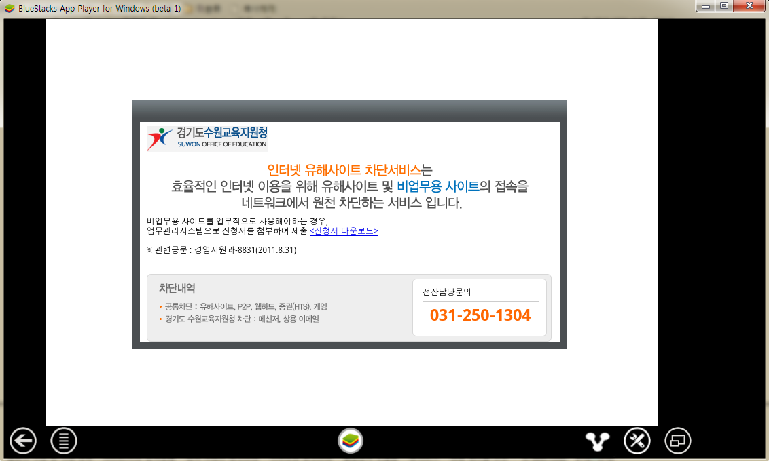Image resolution: width=769 pixels, height=461 pixels.
Task: Close the BlueStacks App Player window
Action: pos(749,6)
